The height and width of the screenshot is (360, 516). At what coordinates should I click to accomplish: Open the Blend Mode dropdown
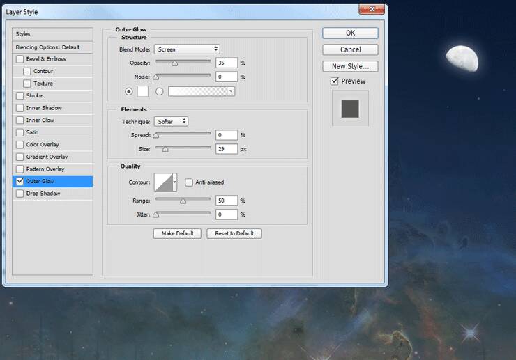pos(187,49)
